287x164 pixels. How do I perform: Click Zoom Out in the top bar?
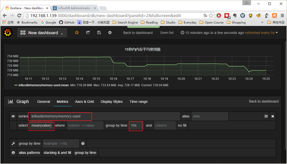point(167,33)
